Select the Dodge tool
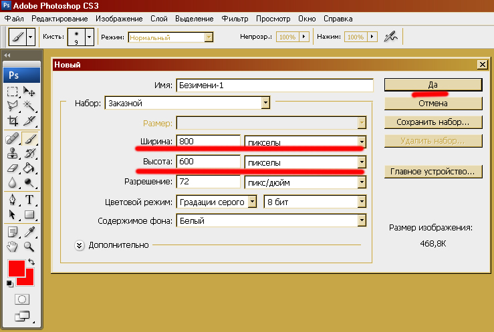Image resolution: width=494 pixels, height=332 pixels. [29, 182]
